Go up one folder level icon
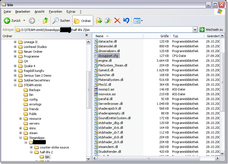 (x=46, y=21)
